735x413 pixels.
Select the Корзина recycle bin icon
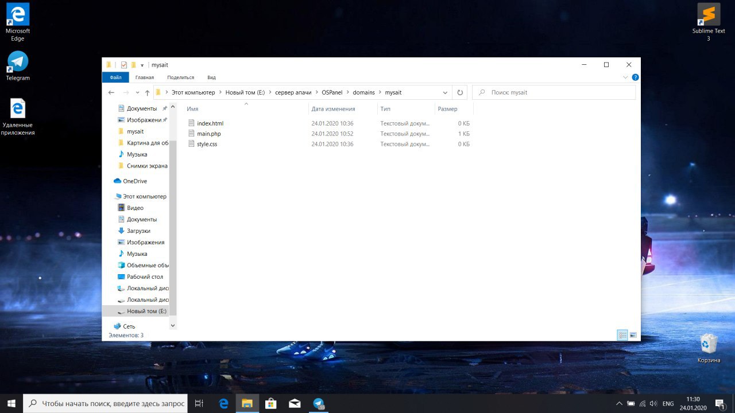(x=709, y=348)
